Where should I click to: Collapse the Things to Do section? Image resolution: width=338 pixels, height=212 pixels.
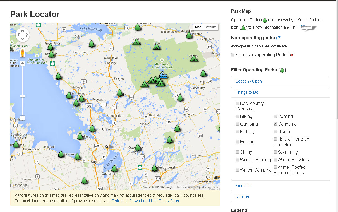tap(281, 92)
